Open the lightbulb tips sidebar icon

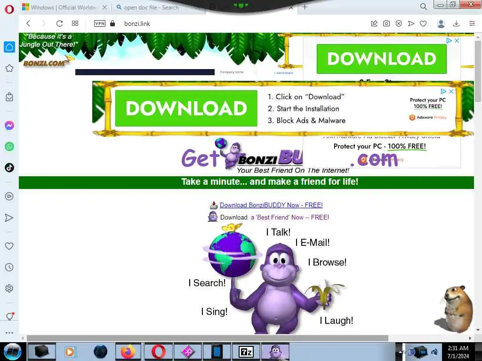pyautogui.click(x=9, y=316)
